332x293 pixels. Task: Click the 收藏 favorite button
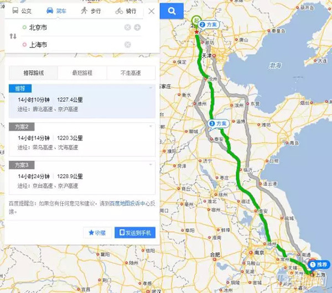click(97, 233)
